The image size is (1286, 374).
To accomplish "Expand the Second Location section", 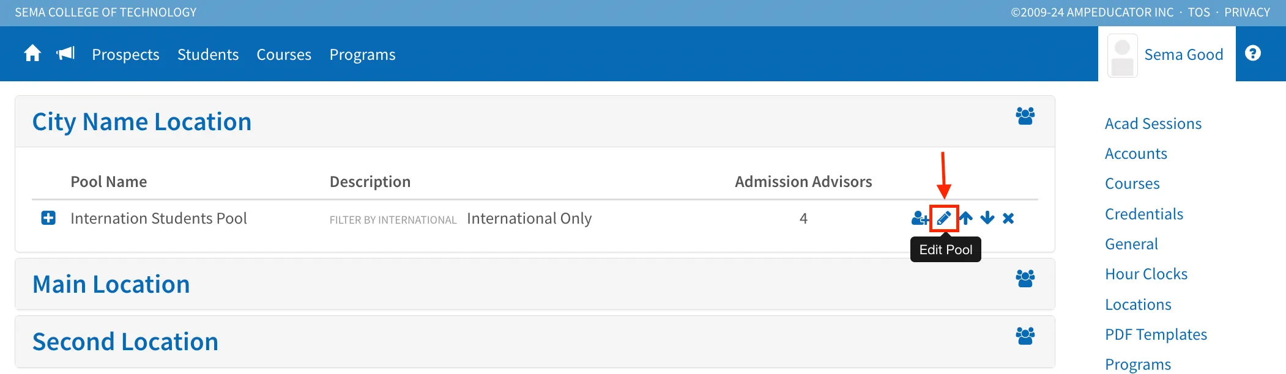I will [x=125, y=342].
